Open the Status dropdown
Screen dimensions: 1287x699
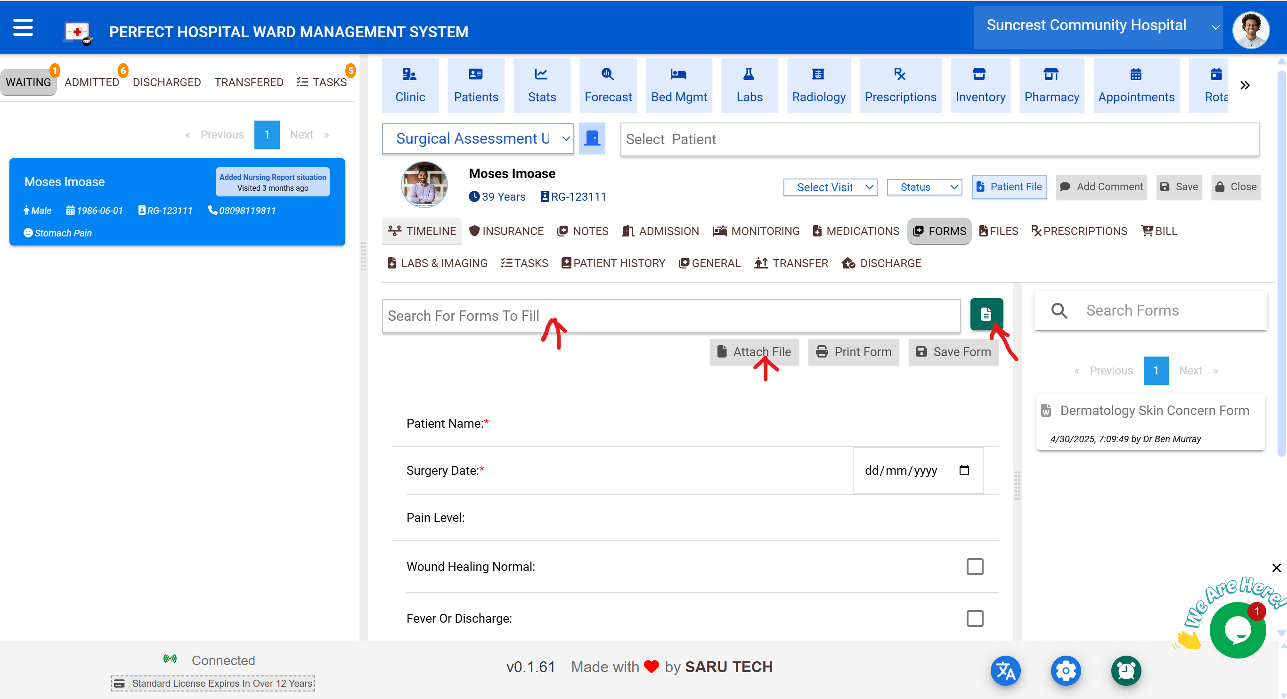(924, 187)
